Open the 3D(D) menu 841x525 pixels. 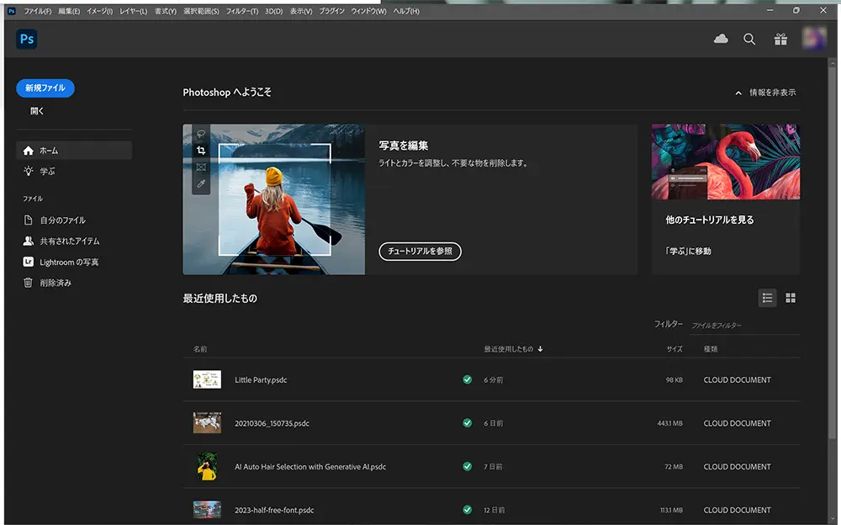pyautogui.click(x=273, y=11)
